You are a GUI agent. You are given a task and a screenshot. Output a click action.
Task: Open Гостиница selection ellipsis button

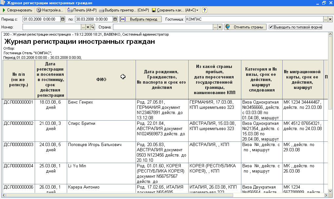pyautogui.click(x=325, y=19)
